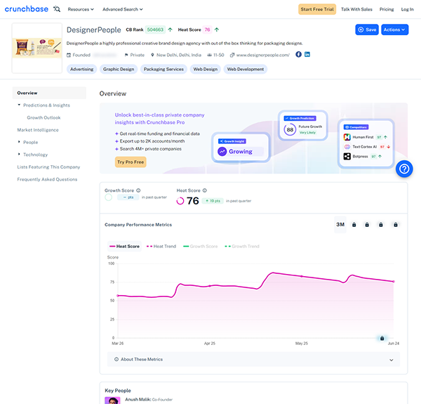The width and height of the screenshot is (421, 404).
Task: Click the Web Development category tag
Action: pos(246,69)
